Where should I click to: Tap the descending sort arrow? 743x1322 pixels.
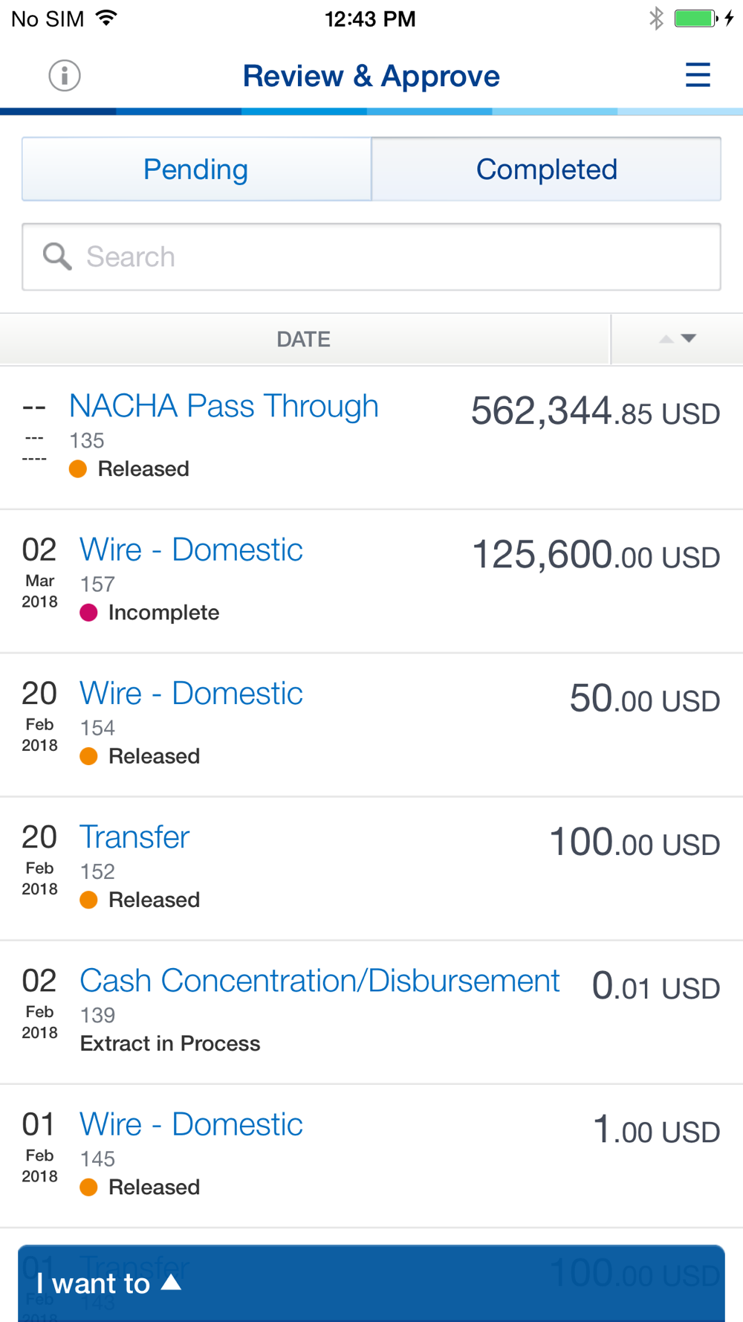pos(689,339)
